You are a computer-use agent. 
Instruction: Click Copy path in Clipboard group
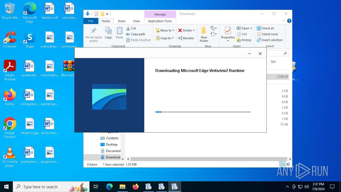[x=136, y=34]
